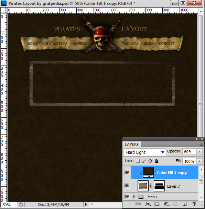The height and width of the screenshot is (209, 205).
Task: Click the 50% zoom level field
Action: click(x=8, y=205)
